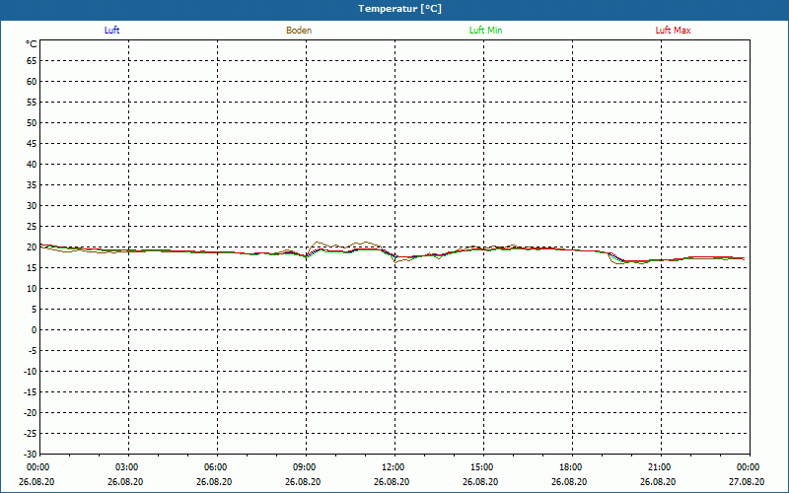Click the -30 y-axis value
The image size is (789, 493).
point(31,454)
